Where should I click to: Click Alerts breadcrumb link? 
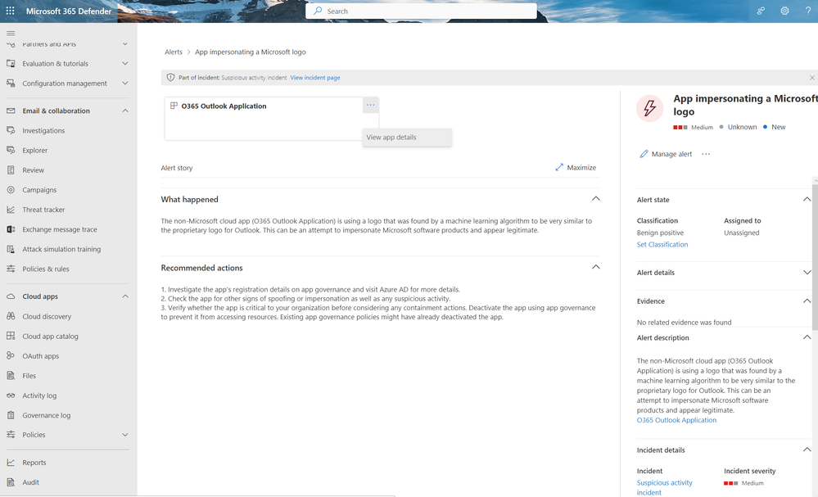pyautogui.click(x=174, y=52)
